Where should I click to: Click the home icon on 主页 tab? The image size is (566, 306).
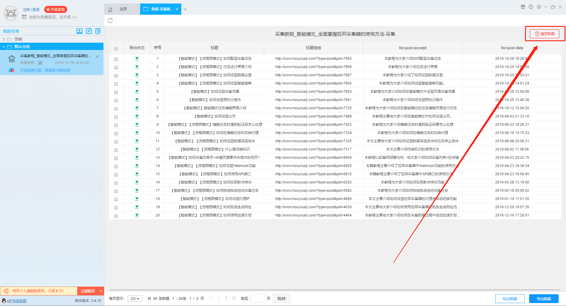point(110,9)
